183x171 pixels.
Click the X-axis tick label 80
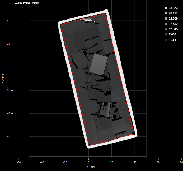pyautogui.click(x=181, y=162)
